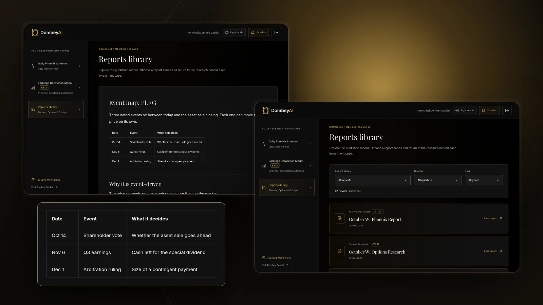
Task: Expand Reports library chevron in back window
Action: click(79, 109)
